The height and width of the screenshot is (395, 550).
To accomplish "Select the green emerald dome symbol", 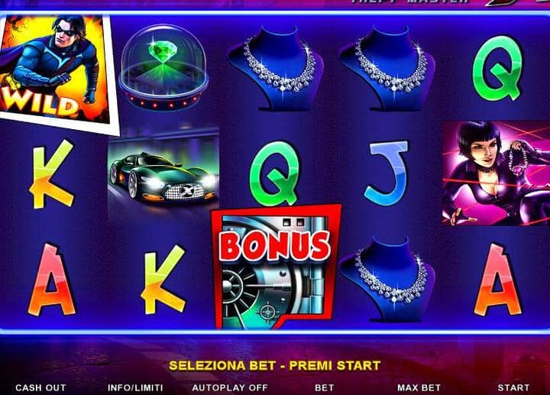I will pyautogui.click(x=163, y=67).
